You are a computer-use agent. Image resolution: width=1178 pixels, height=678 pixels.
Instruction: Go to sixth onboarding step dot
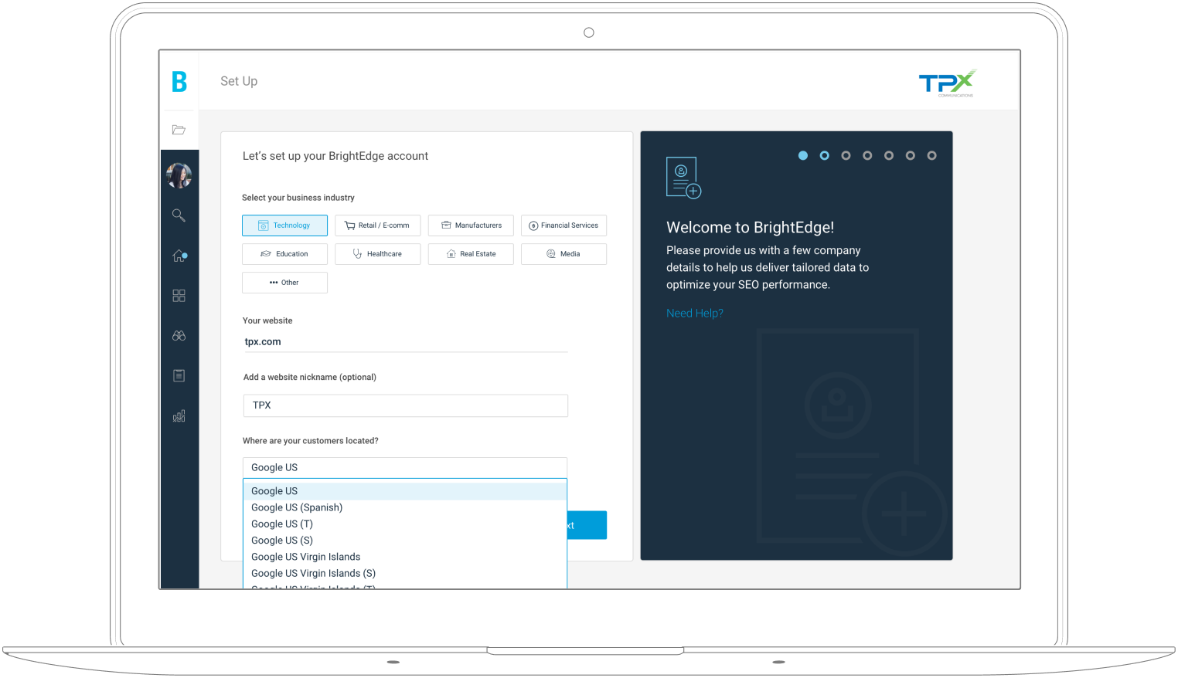click(911, 156)
